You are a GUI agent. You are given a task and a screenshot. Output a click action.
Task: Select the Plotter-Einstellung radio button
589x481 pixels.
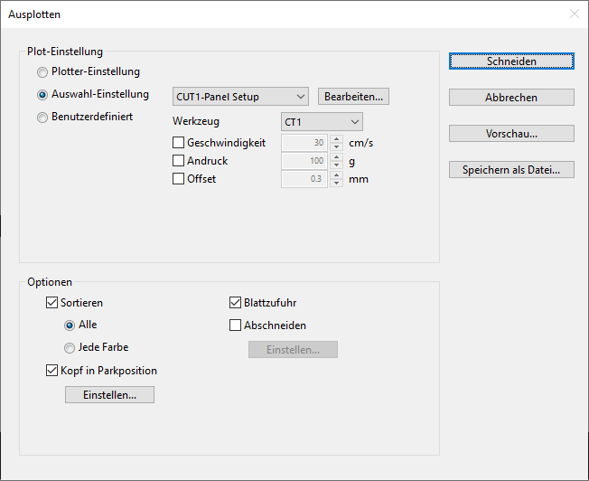point(42,71)
